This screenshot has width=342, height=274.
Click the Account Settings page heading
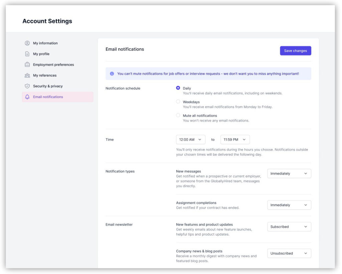coord(47,21)
